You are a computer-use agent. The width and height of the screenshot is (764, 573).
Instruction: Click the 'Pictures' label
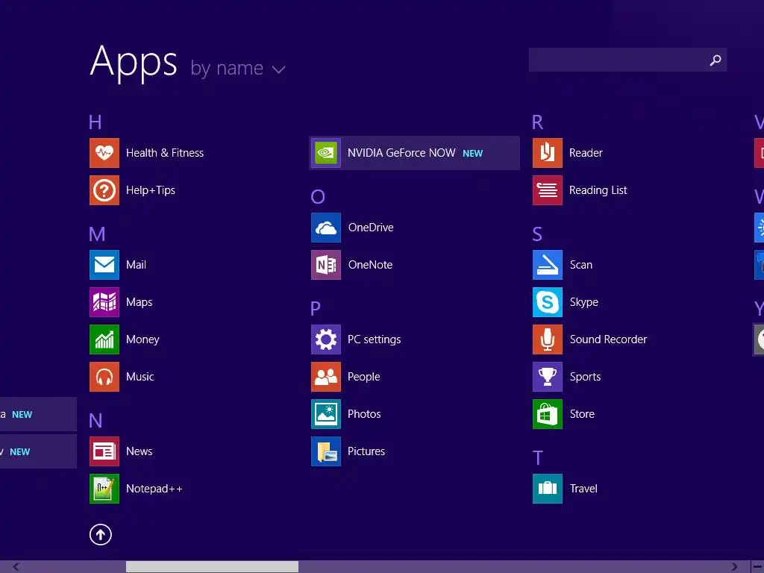366,451
